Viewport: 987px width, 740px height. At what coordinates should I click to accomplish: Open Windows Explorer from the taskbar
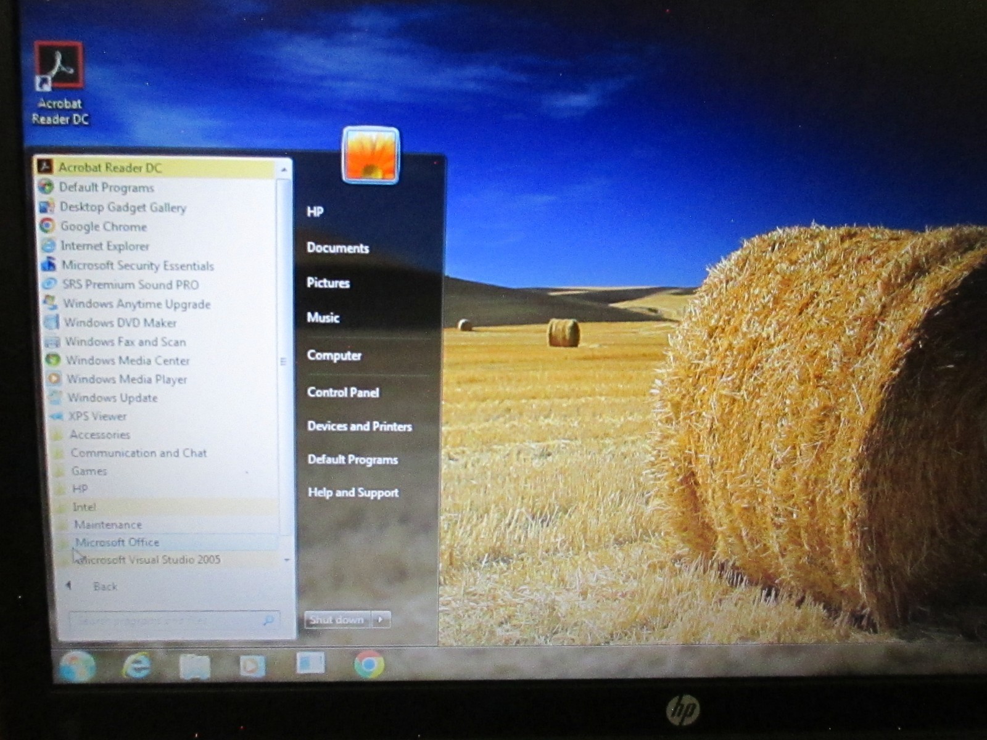pos(194,667)
